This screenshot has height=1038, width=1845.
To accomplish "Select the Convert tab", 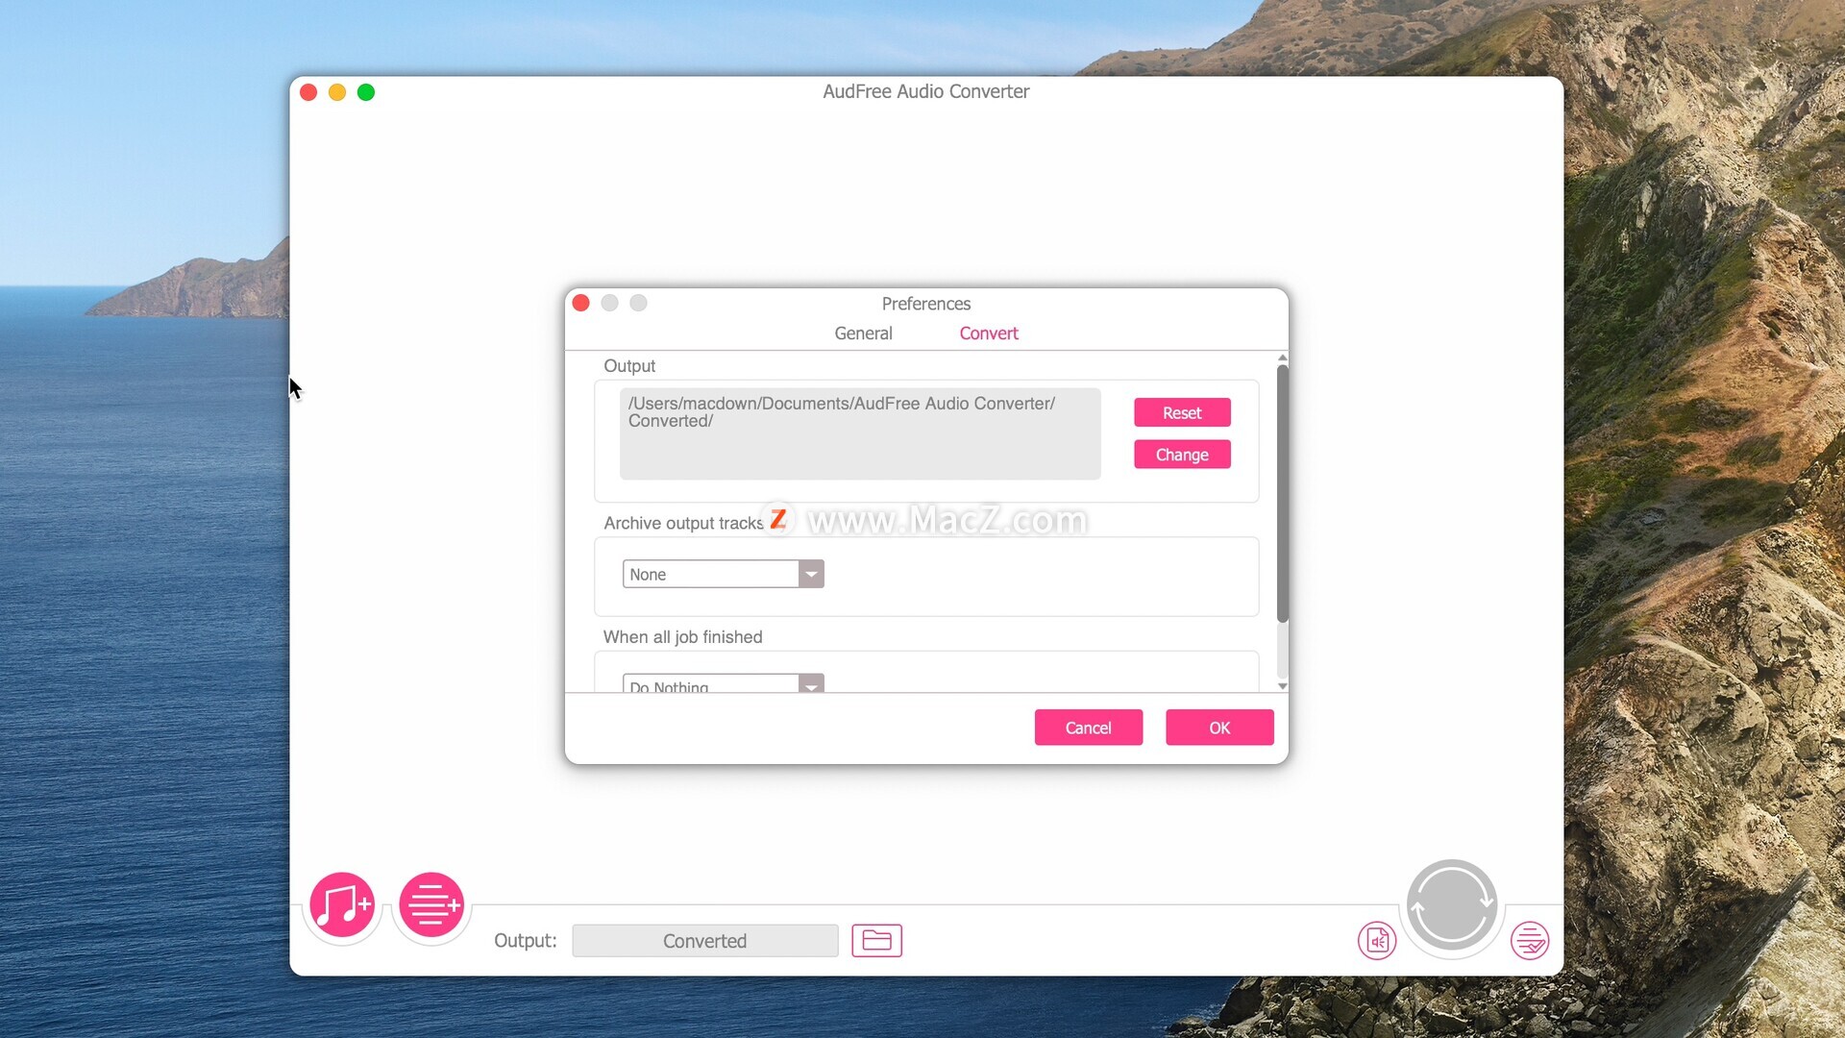I will 989,334.
